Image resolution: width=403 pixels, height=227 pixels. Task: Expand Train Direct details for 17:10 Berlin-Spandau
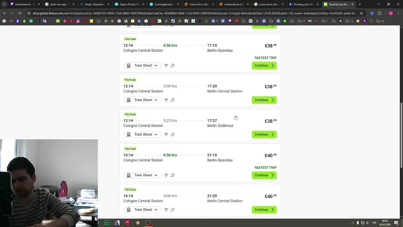point(142,66)
